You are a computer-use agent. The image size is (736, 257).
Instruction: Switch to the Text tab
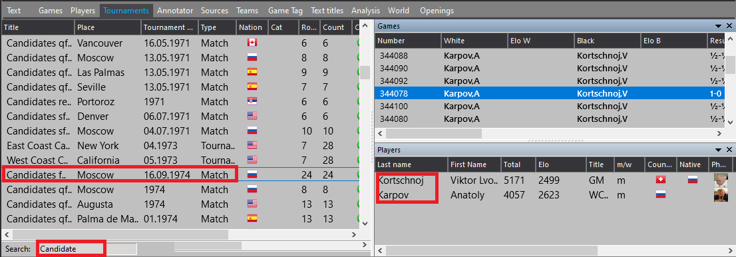[14, 10]
